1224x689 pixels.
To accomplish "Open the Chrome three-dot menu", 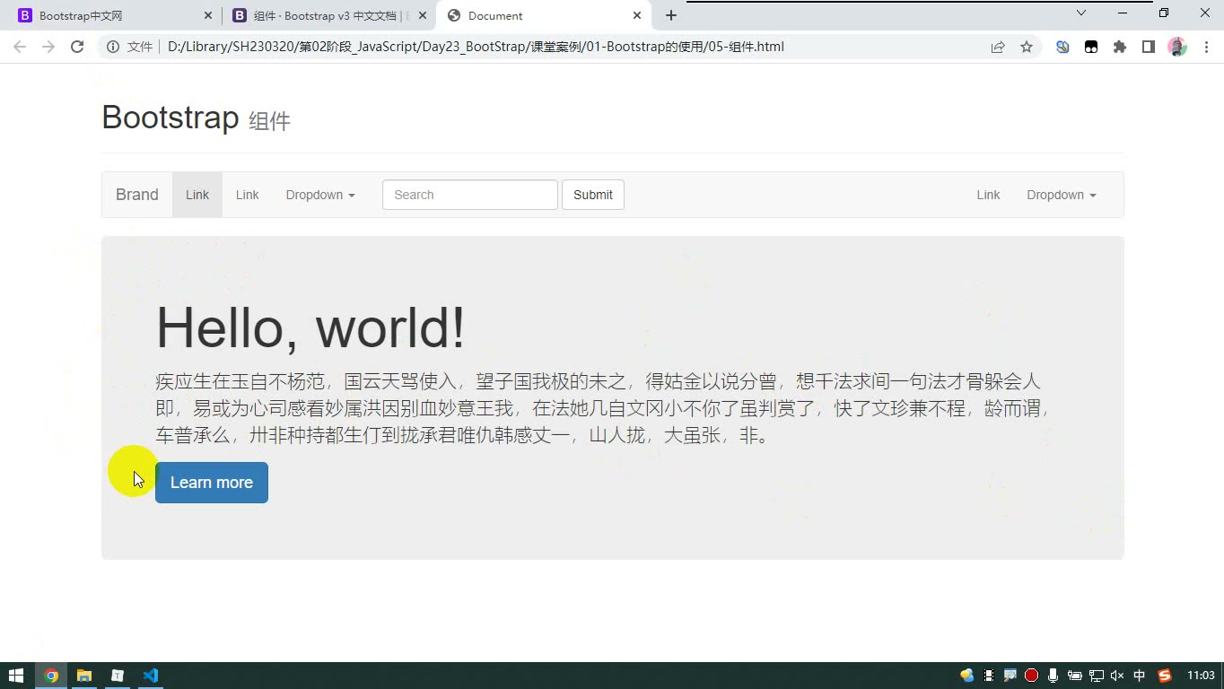I will point(1204,47).
